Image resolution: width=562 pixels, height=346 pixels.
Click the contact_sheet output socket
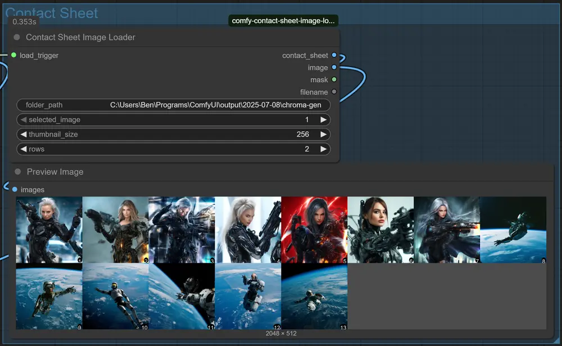click(x=334, y=55)
